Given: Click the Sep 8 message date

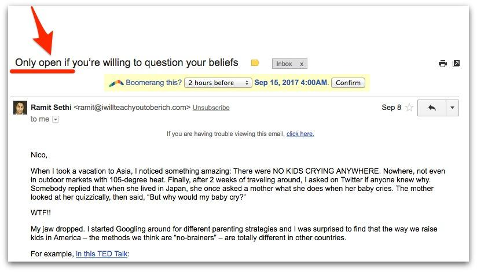Looking at the screenshot, I should click(391, 108).
